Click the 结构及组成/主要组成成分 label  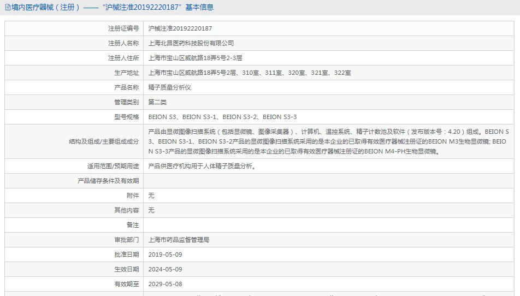tap(104, 141)
